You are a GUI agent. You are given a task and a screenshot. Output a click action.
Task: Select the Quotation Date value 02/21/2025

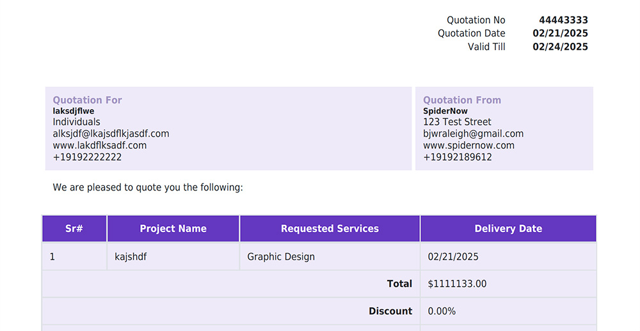point(560,33)
